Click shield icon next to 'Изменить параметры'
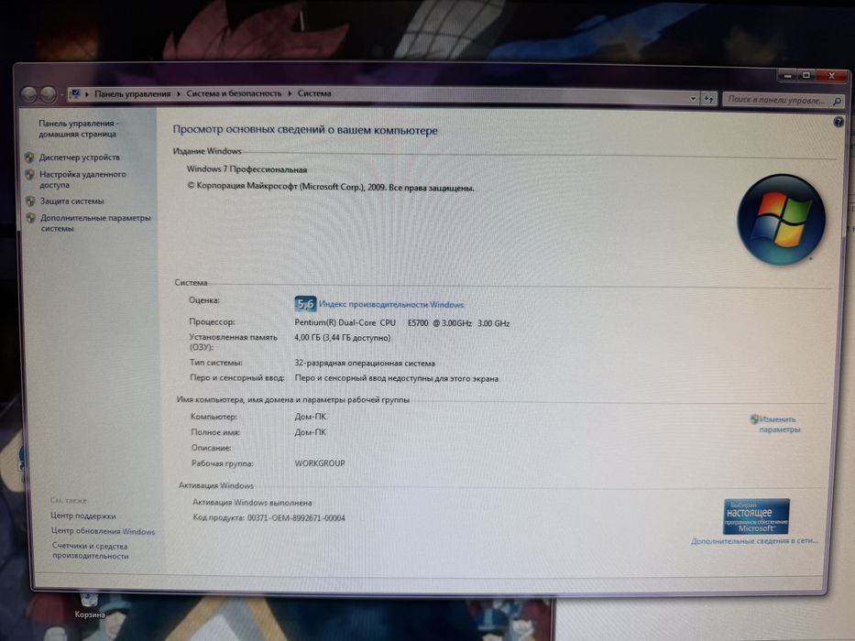 pyautogui.click(x=754, y=419)
